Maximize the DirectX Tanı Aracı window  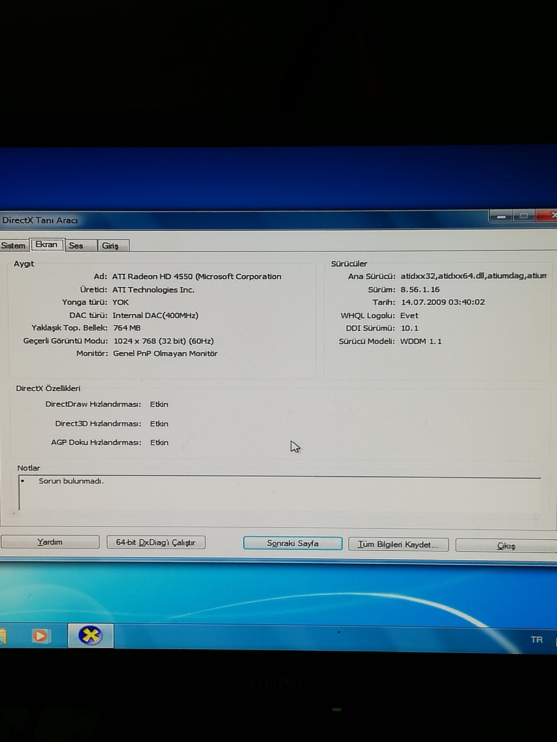click(x=524, y=216)
